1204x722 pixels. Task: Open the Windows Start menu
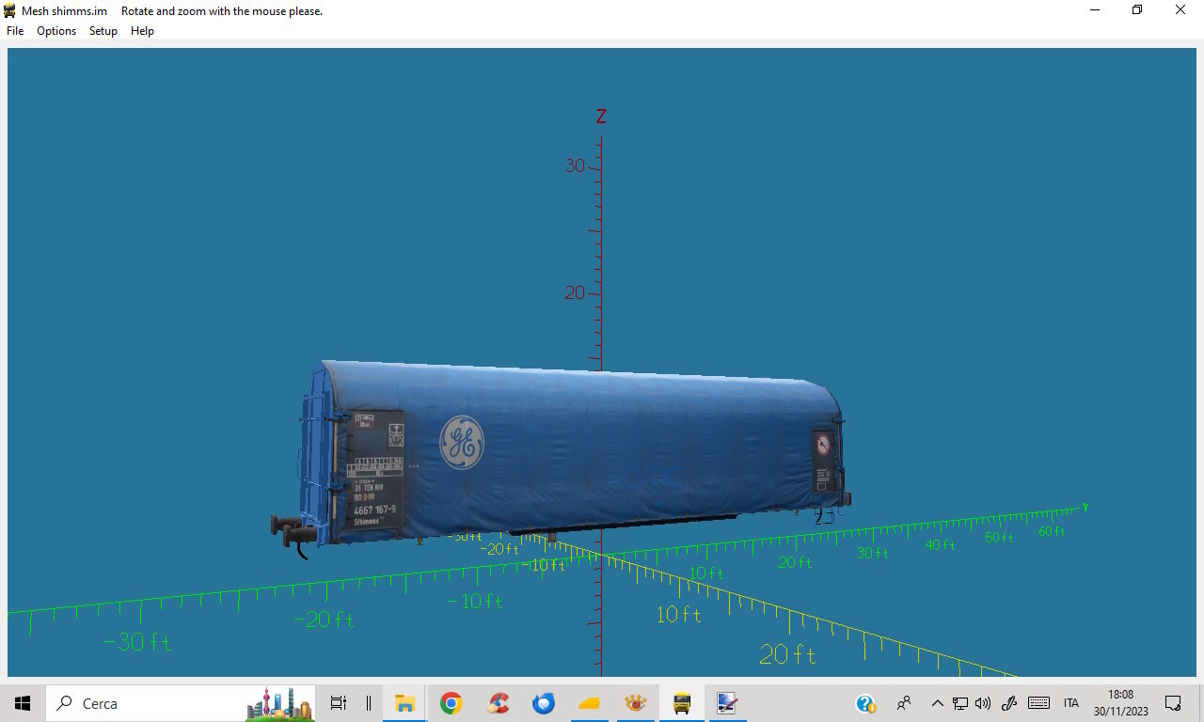click(x=23, y=703)
